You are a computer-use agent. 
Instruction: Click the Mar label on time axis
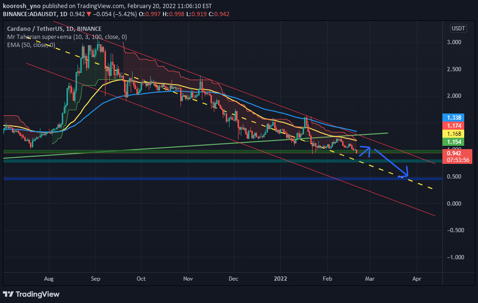[x=370, y=279]
